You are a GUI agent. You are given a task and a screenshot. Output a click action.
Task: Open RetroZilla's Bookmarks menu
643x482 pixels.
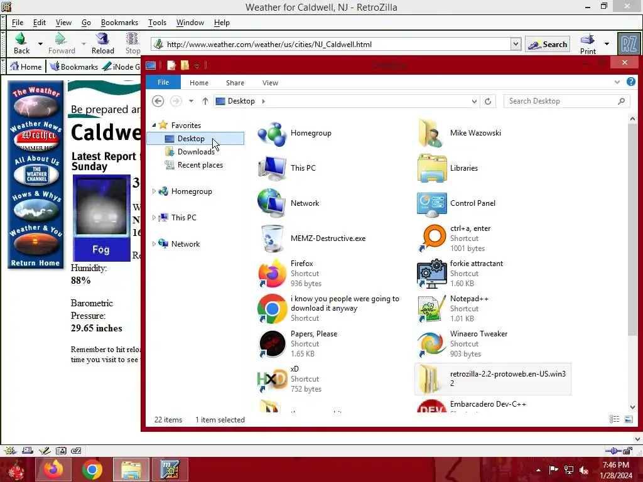pyautogui.click(x=119, y=23)
